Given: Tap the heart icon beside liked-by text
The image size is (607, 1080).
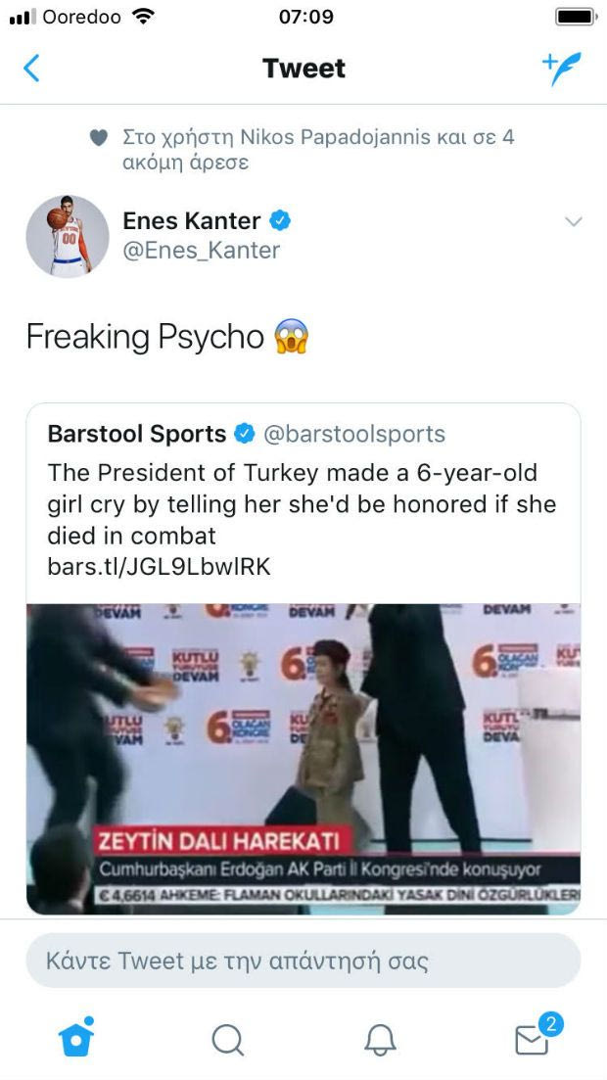Looking at the screenshot, I should (98, 138).
